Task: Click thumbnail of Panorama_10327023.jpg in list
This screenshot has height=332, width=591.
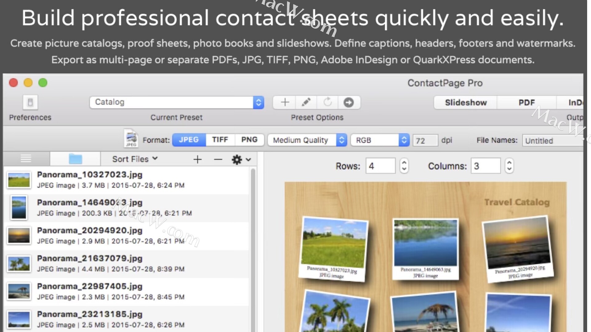Action: [19, 180]
